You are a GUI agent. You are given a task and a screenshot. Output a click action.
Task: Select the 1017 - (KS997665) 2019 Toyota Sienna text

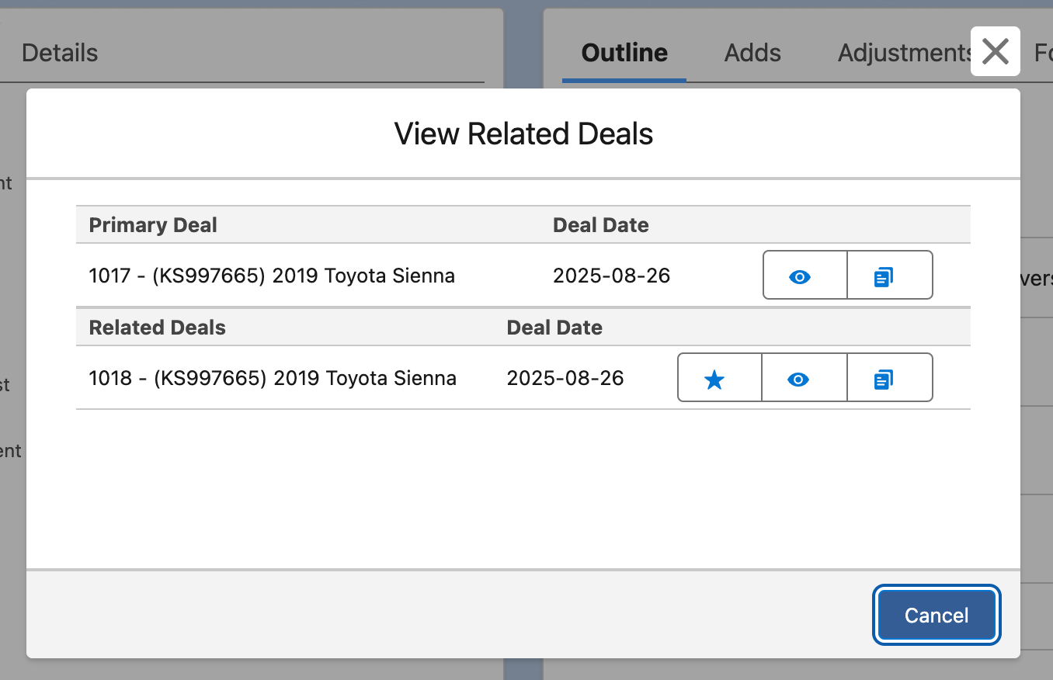pos(272,276)
